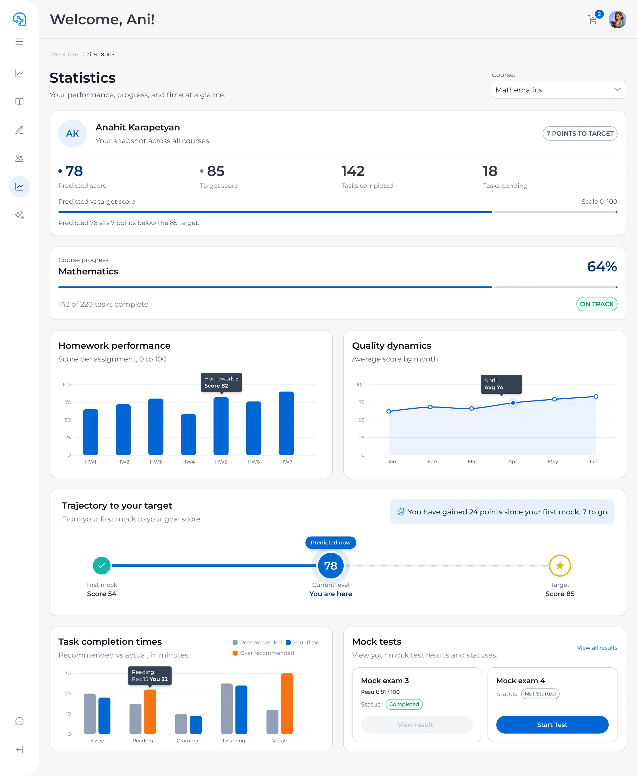Viewport: 637px width, 776px height.
Task: Open the people group sidebar icon
Action: point(19,158)
